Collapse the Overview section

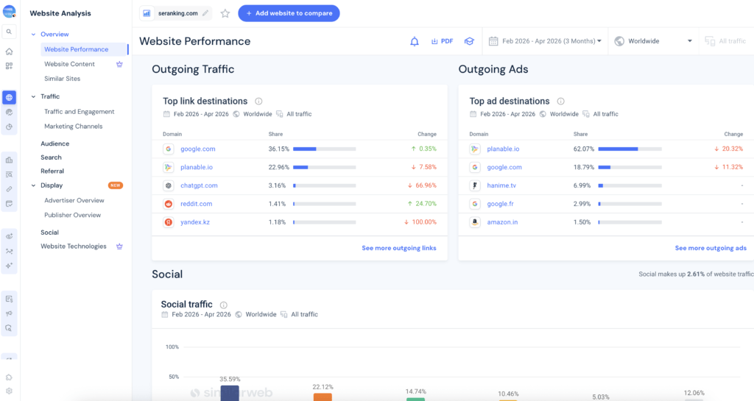(x=33, y=35)
